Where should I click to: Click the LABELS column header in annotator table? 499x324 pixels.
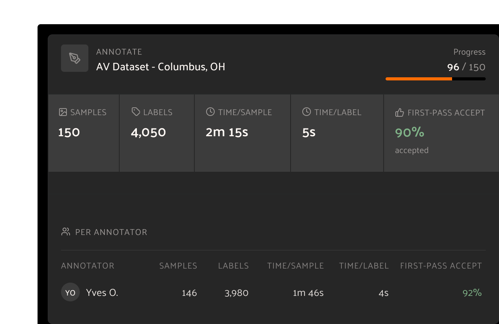(x=233, y=266)
